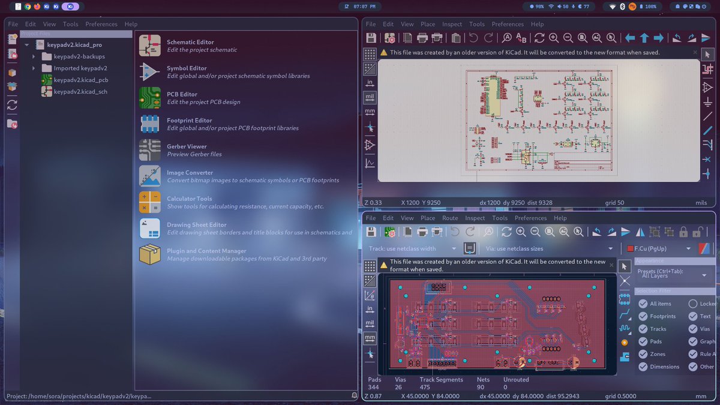Print the schematic from the schematic editor
The width and height of the screenshot is (720, 405).
pyautogui.click(x=422, y=38)
